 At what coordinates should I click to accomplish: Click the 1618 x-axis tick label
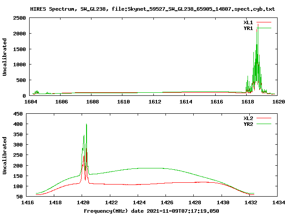pos(248,102)
